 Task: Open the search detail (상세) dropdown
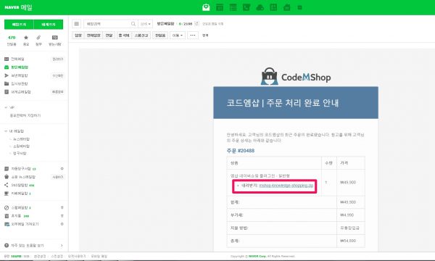click(x=146, y=24)
